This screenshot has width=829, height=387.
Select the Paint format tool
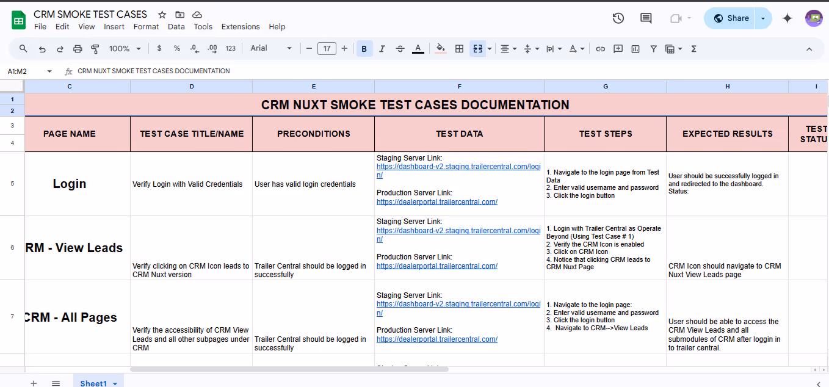(95, 49)
